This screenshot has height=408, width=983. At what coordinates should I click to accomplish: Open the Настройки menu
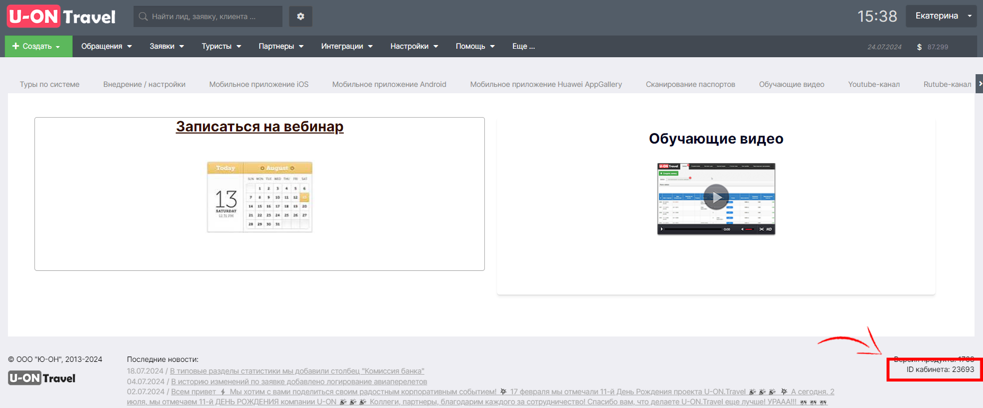(414, 47)
